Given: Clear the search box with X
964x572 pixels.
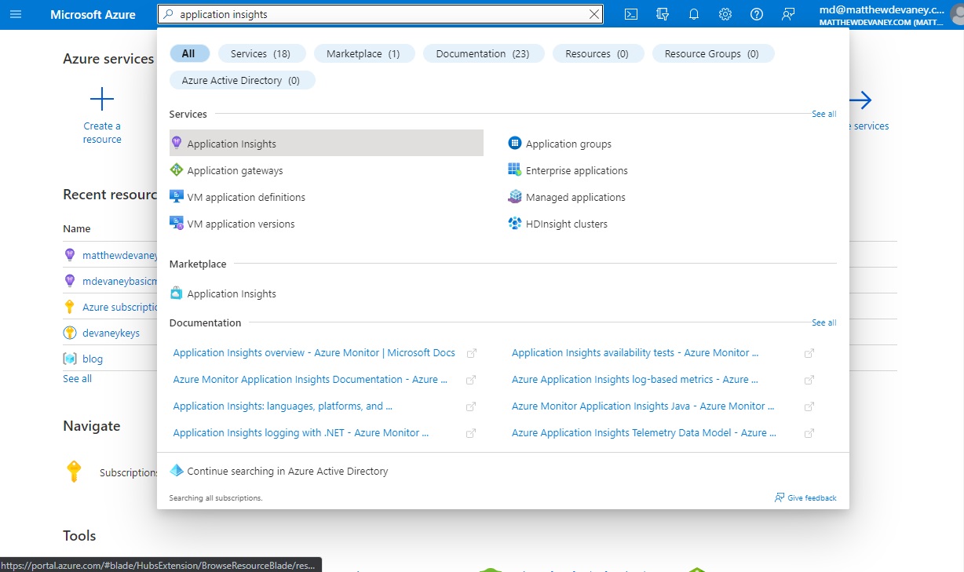Looking at the screenshot, I should pyautogui.click(x=594, y=14).
